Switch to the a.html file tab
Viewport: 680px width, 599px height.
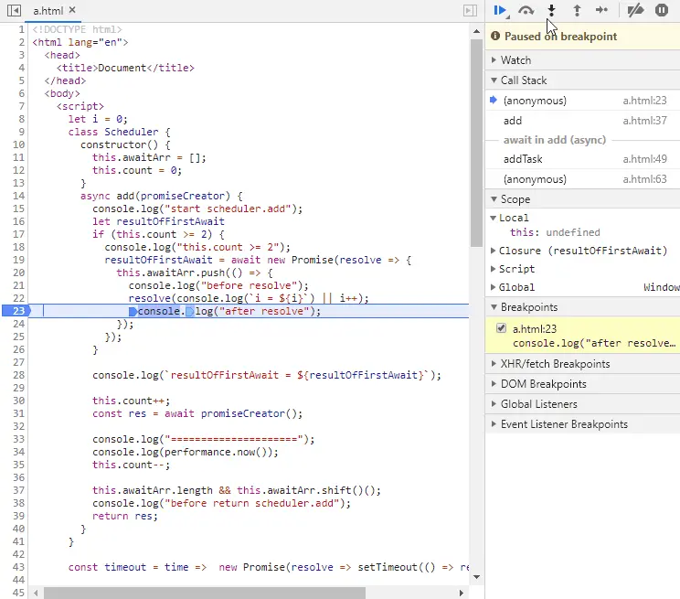[x=48, y=10]
